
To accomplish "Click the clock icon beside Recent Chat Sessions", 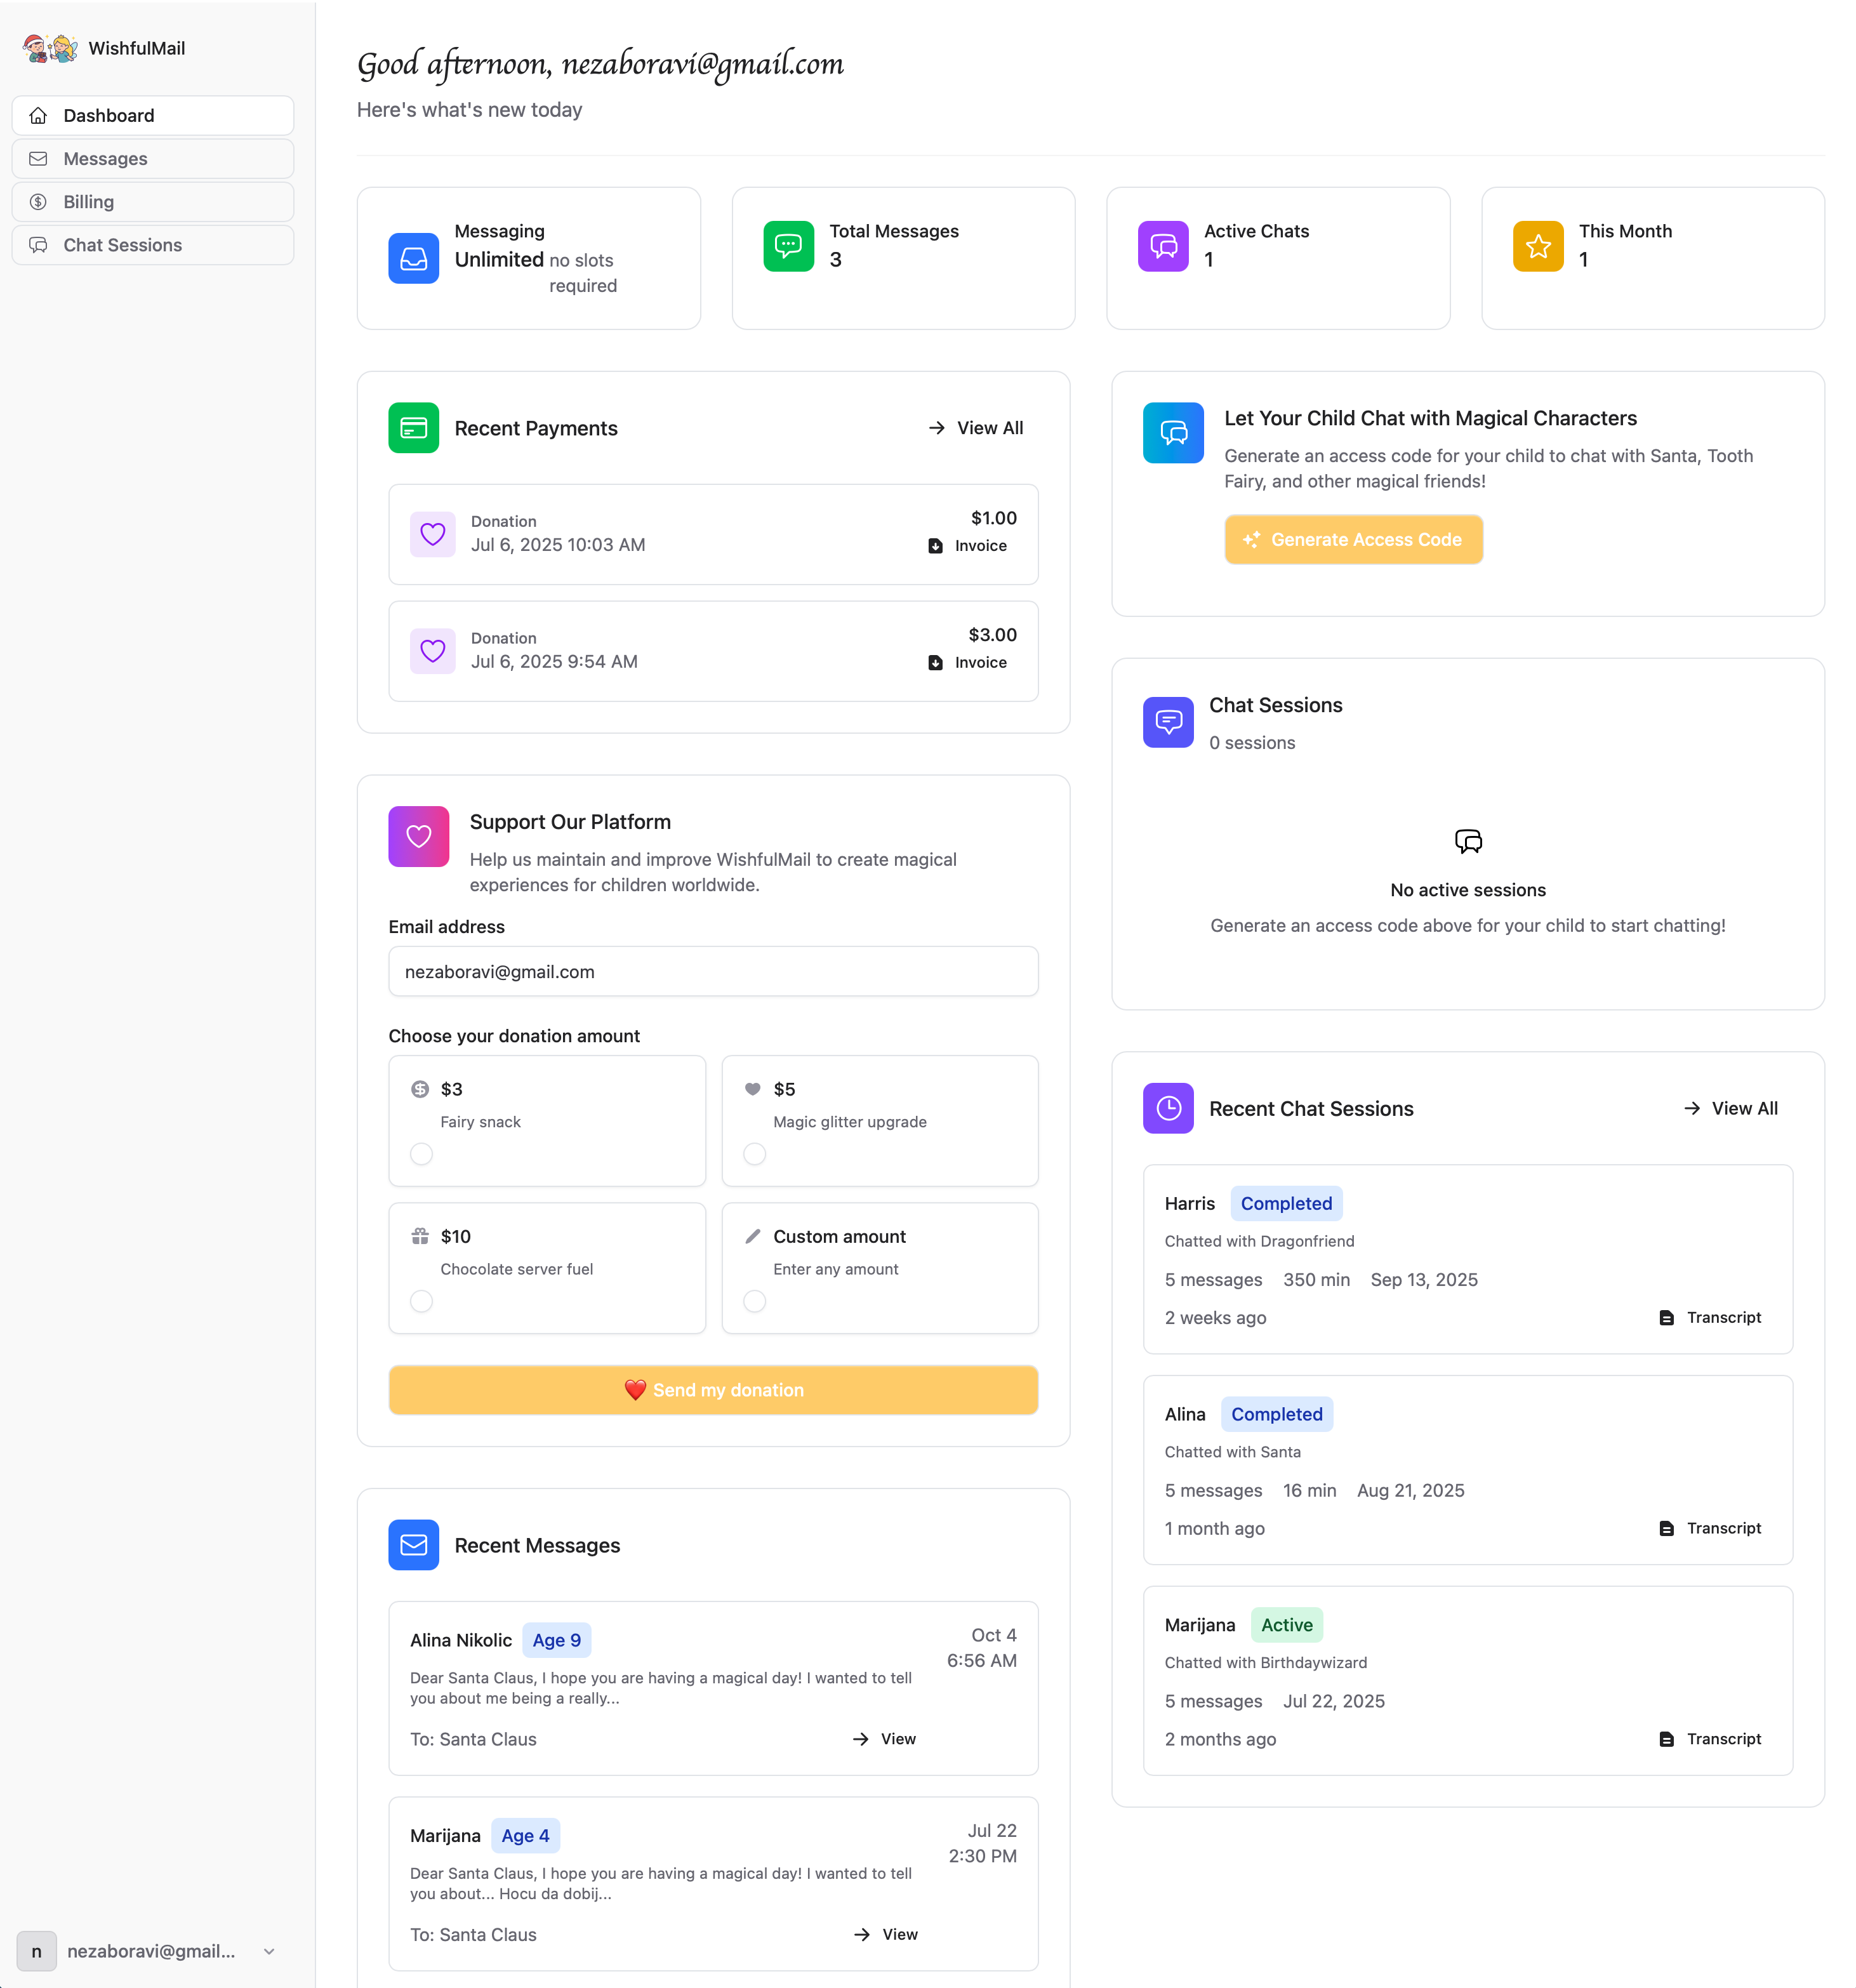I will [1168, 1108].
